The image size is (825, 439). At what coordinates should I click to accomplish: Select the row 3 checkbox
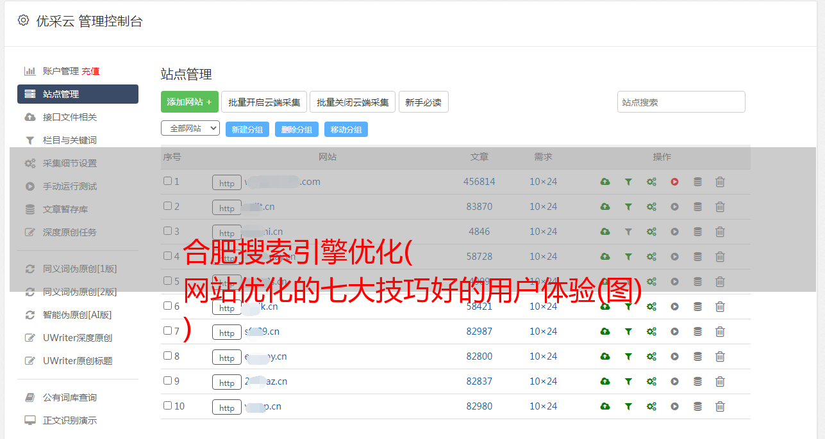[x=167, y=231]
